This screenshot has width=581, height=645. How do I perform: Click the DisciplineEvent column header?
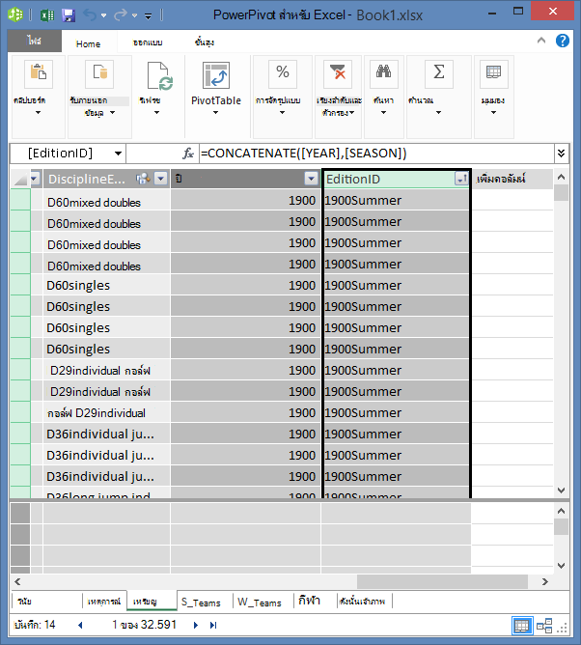click(x=86, y=179)
